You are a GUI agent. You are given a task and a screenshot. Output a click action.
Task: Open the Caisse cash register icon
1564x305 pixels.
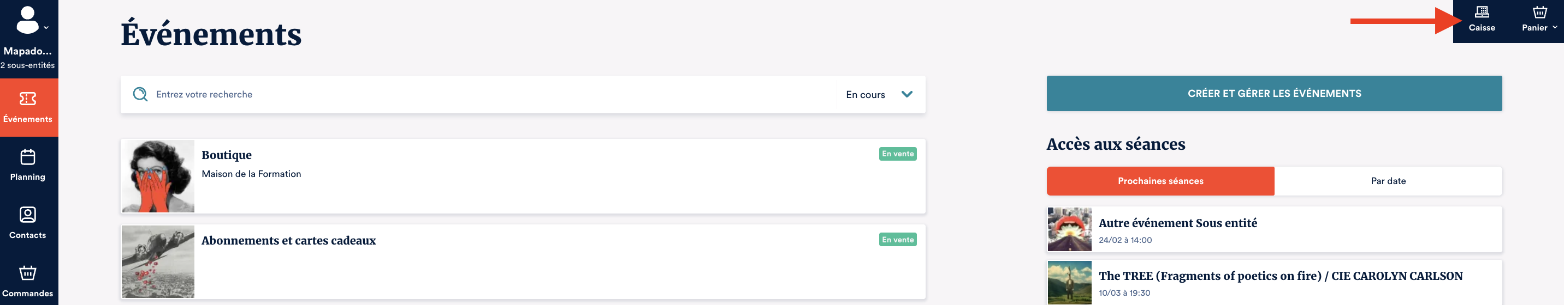pyautogui.click(x=1482, y=12)
